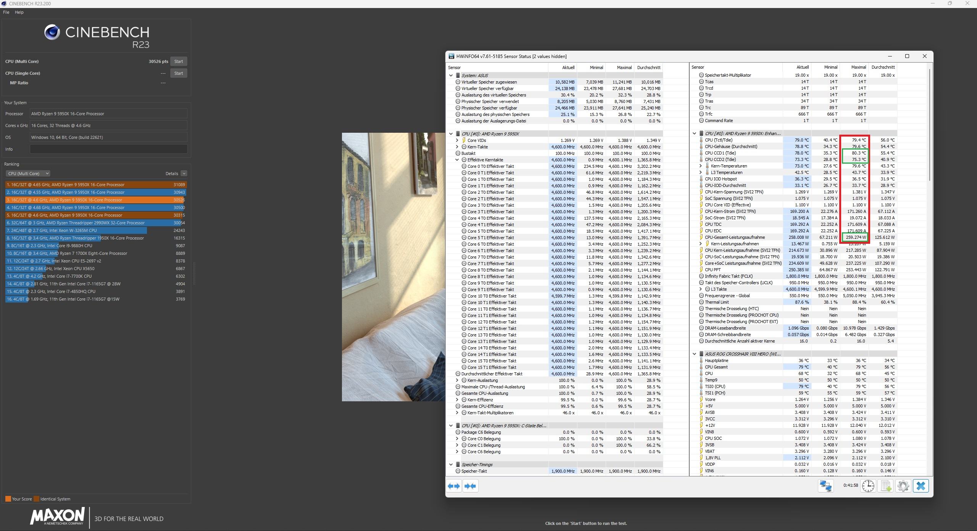This screenshot has width=977, height=531.
Task: Collapse the ASUS ROG CROSSHAIR VIII HERO group
Action: pos(694,354)
